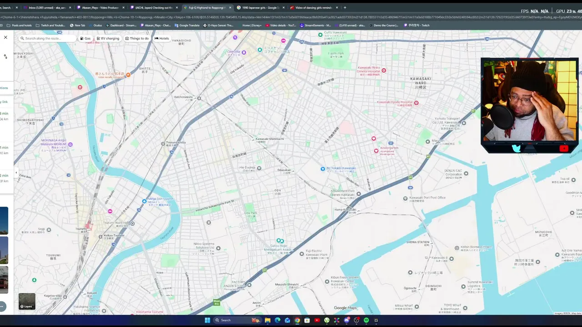Image resolution: width=582 pixels, height=327 pixels.
Task: Open OBS Studio from taskbar
Action: click(356, 320)
